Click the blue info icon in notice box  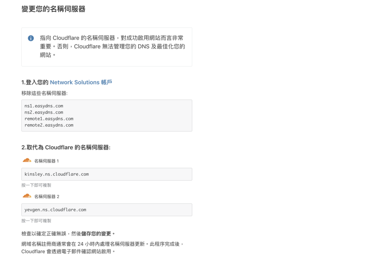pos(31,38)
